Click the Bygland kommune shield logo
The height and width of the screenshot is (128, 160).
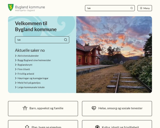tap(11, 7)
